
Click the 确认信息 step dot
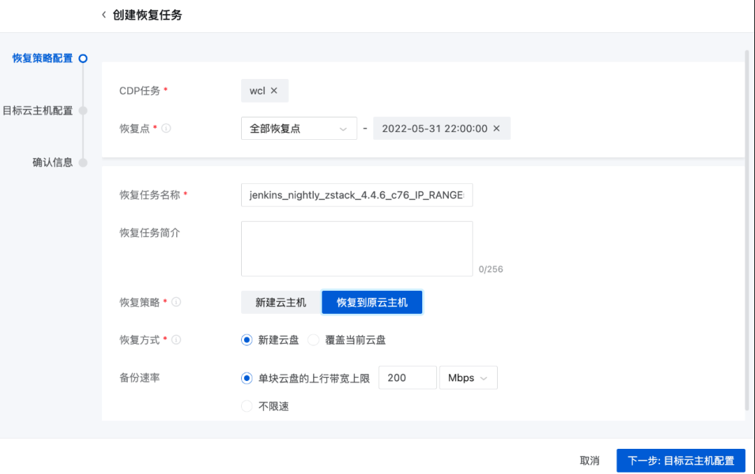point(82,162)
